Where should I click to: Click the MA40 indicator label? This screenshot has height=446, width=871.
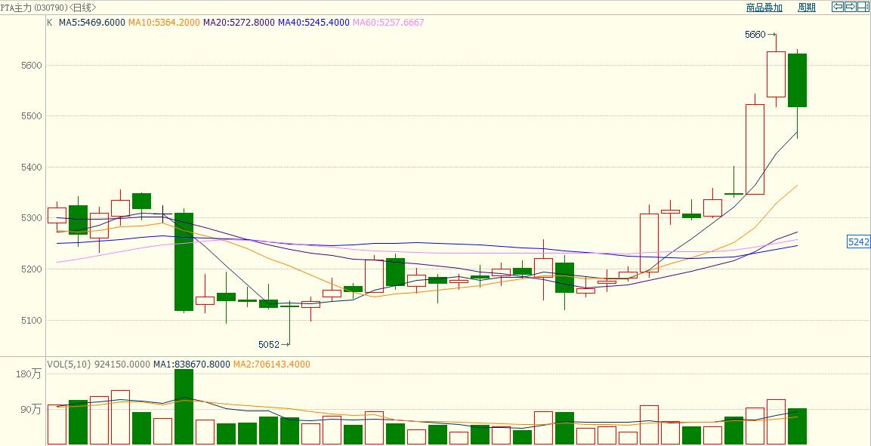313,23
